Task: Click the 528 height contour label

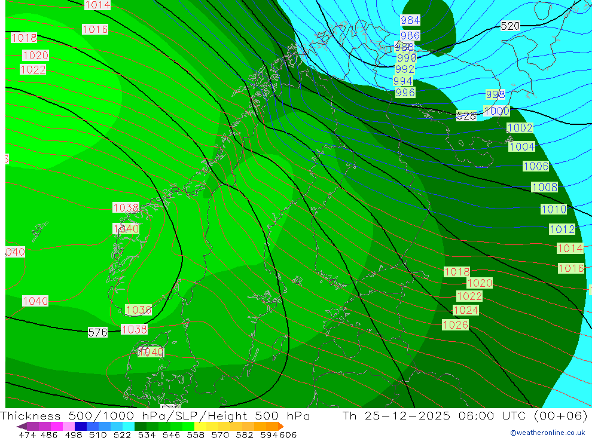Action: 466,116
